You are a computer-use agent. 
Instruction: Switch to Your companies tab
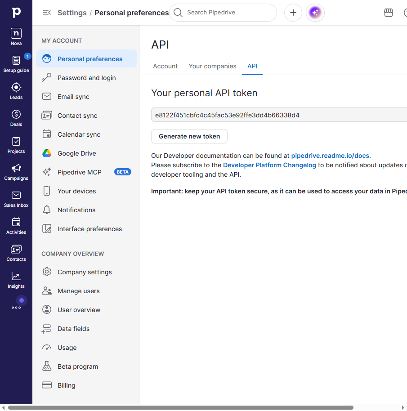(212, 66)
